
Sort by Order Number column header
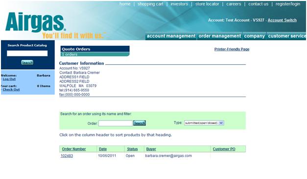click(74, 149)
